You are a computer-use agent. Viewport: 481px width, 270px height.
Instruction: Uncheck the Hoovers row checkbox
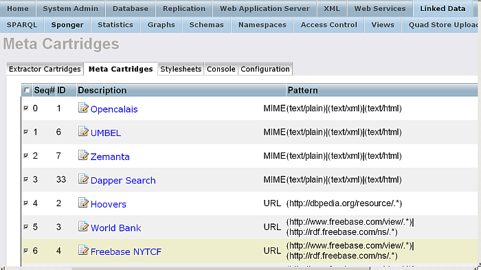pos(26,203)
